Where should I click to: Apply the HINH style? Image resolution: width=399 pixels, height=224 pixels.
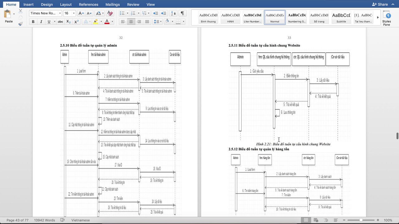[230, 17]
